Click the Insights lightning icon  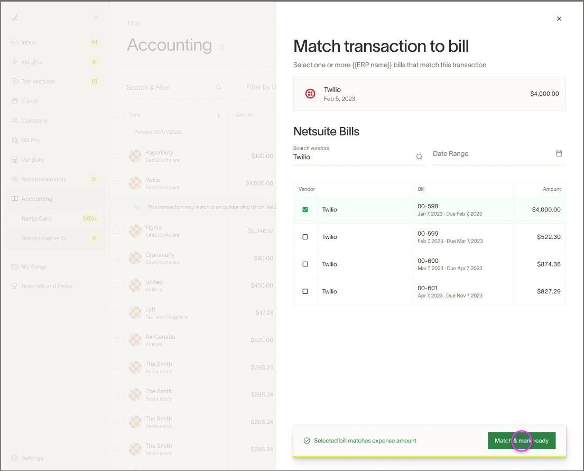click(14, 62)
